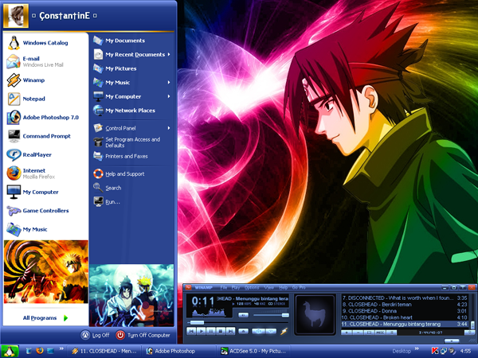Stop Winamp playback
Screen dimensions: 478x358
pos(221,331)
